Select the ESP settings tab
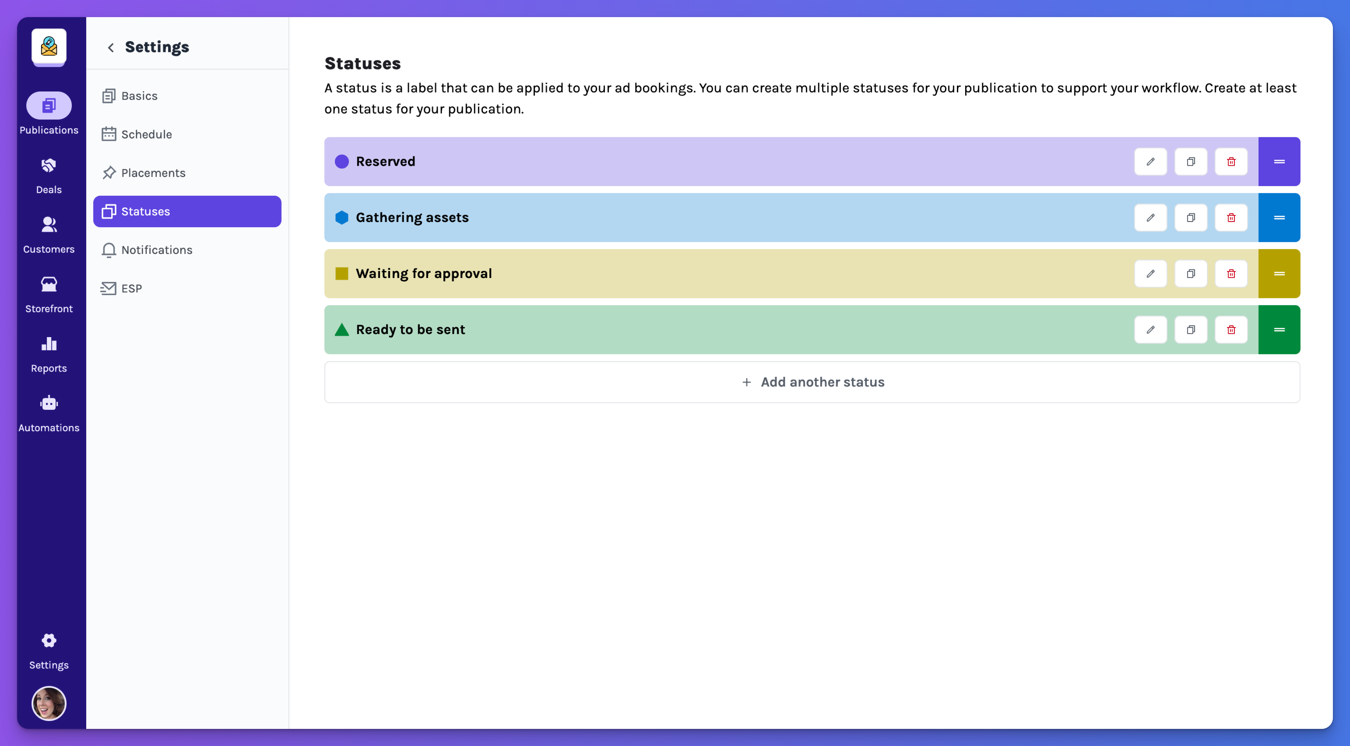The height and width of the screenshot is (746, 1350). (187, 288)
